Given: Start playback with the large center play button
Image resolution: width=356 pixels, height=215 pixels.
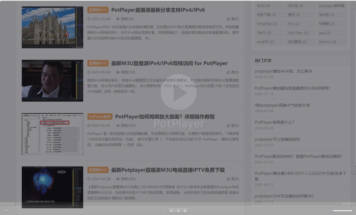Looking at the screenshot, I should coord(178,92).
